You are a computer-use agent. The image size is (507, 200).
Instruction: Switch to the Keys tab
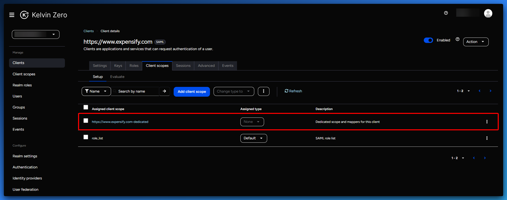tap(118, 66)
